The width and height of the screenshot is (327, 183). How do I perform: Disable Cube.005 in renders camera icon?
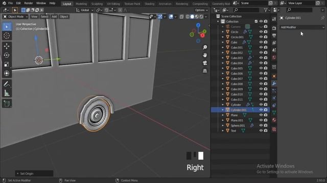coord(266,68)
